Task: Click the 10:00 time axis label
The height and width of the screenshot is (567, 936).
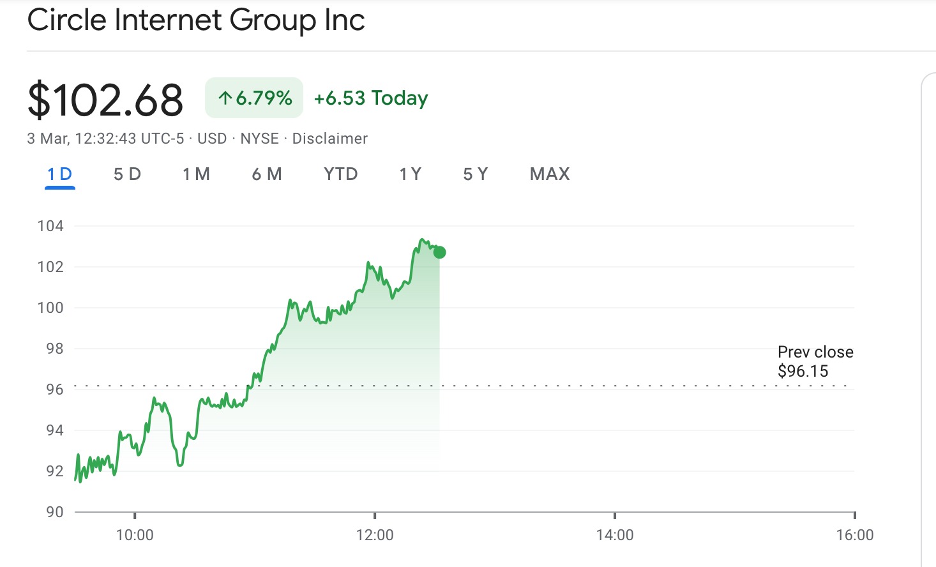Action: coord(135,535)
